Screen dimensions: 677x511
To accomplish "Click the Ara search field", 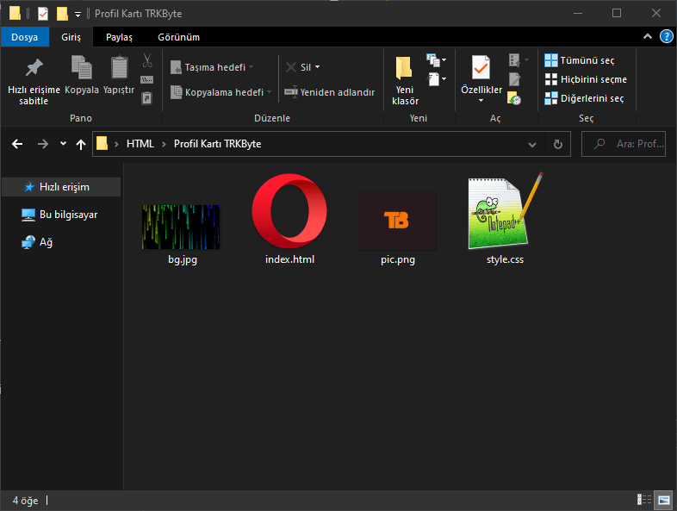I will 624,144.
